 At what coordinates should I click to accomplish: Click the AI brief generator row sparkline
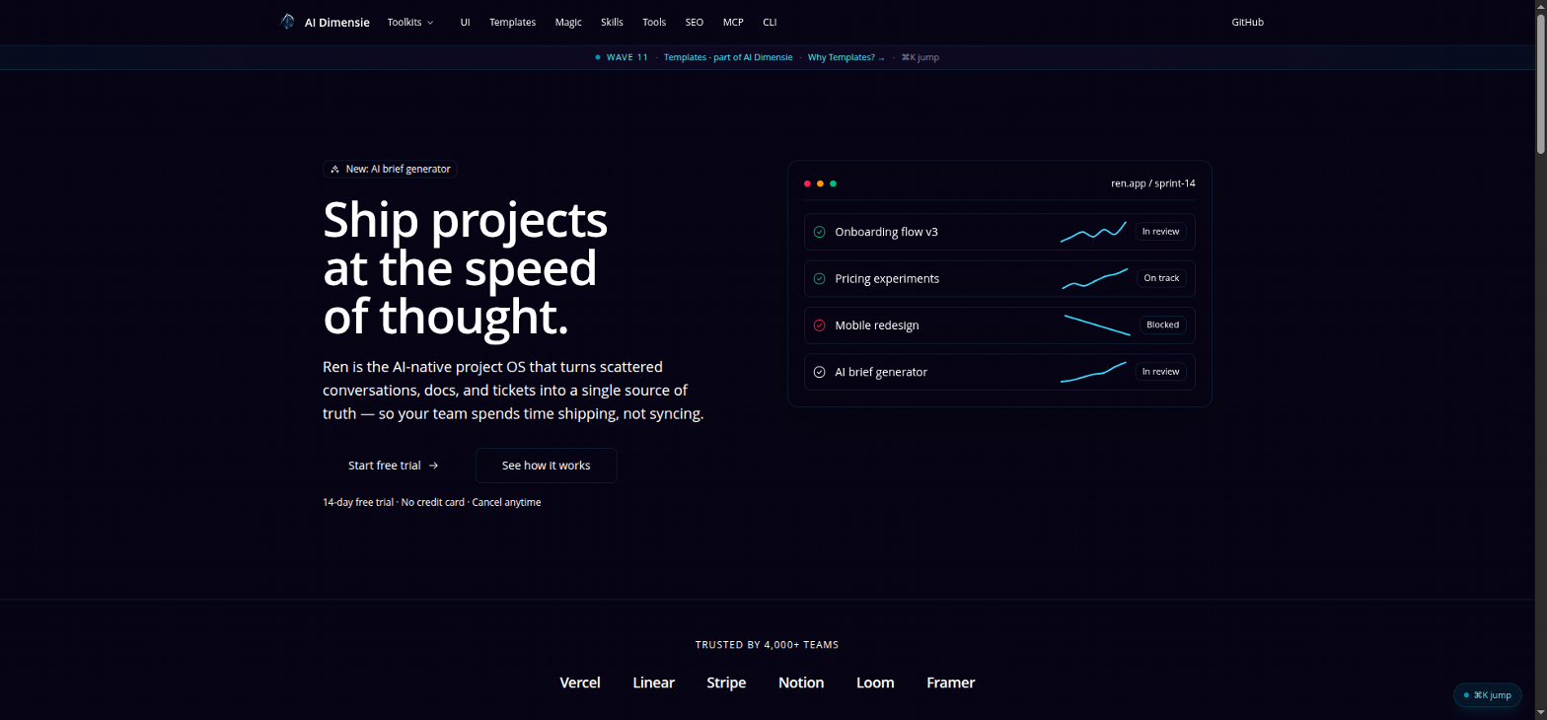coord(1093,372)
